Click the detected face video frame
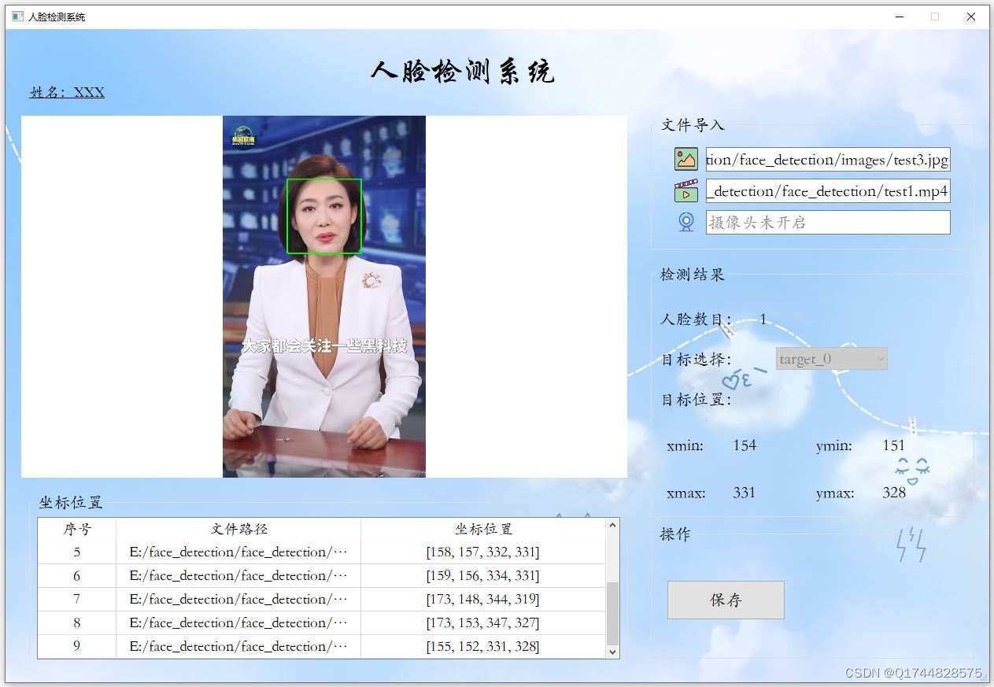This screenshot has height=687, width=994. (324, 297)
